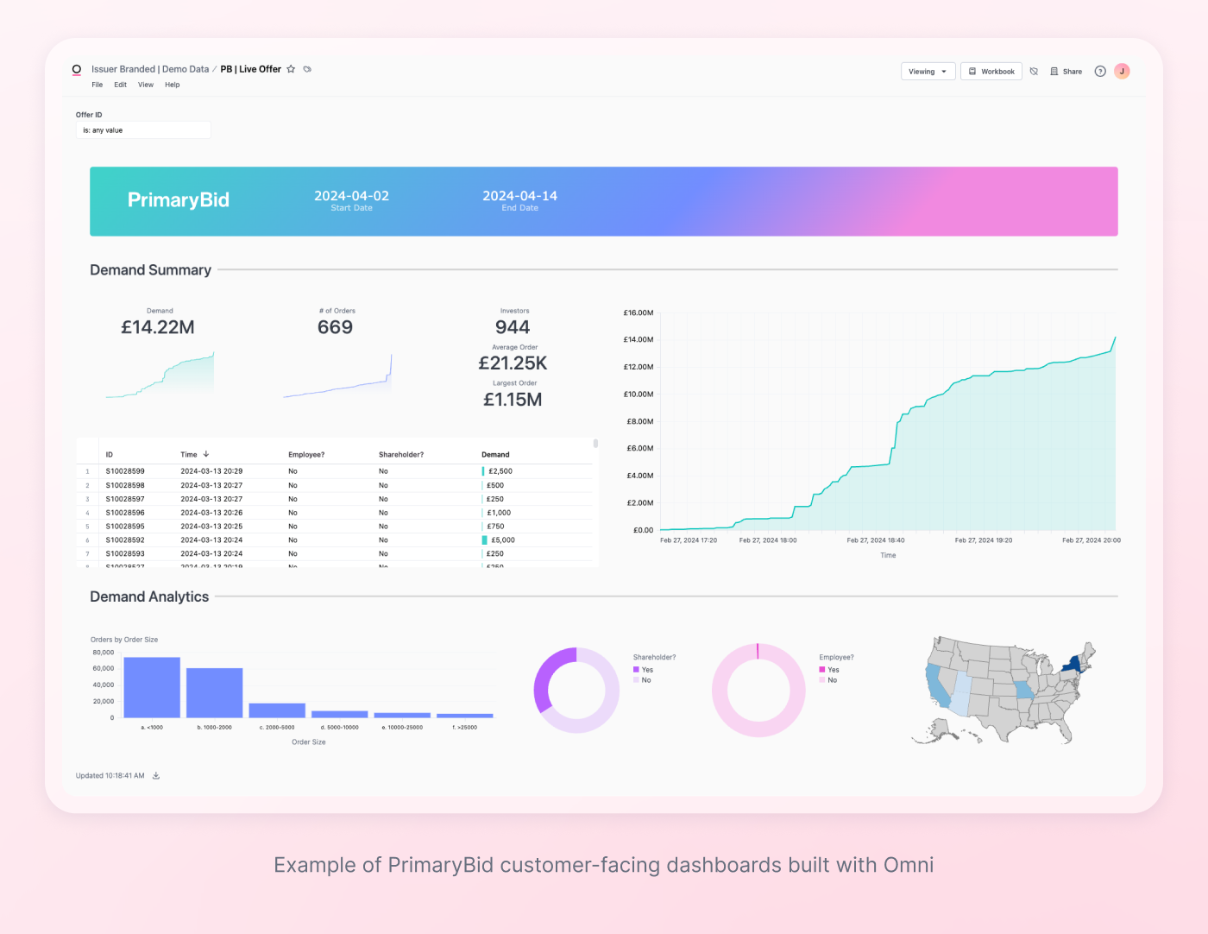Image resolution: width=1208 pixels, height=934 pixels.
Task: Star the PB | Live Offer dashboard
Action: [291, 69]
